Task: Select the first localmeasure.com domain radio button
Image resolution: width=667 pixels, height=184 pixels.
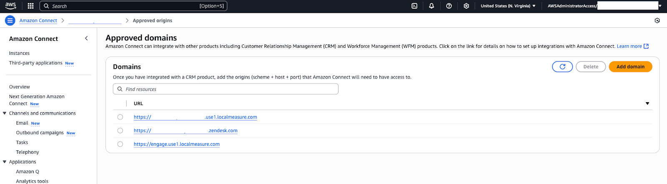Action: [x=120, y=117]
